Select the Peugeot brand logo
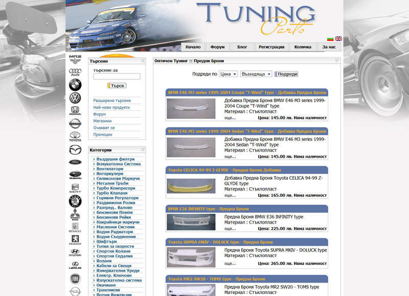 pos(75,240)
